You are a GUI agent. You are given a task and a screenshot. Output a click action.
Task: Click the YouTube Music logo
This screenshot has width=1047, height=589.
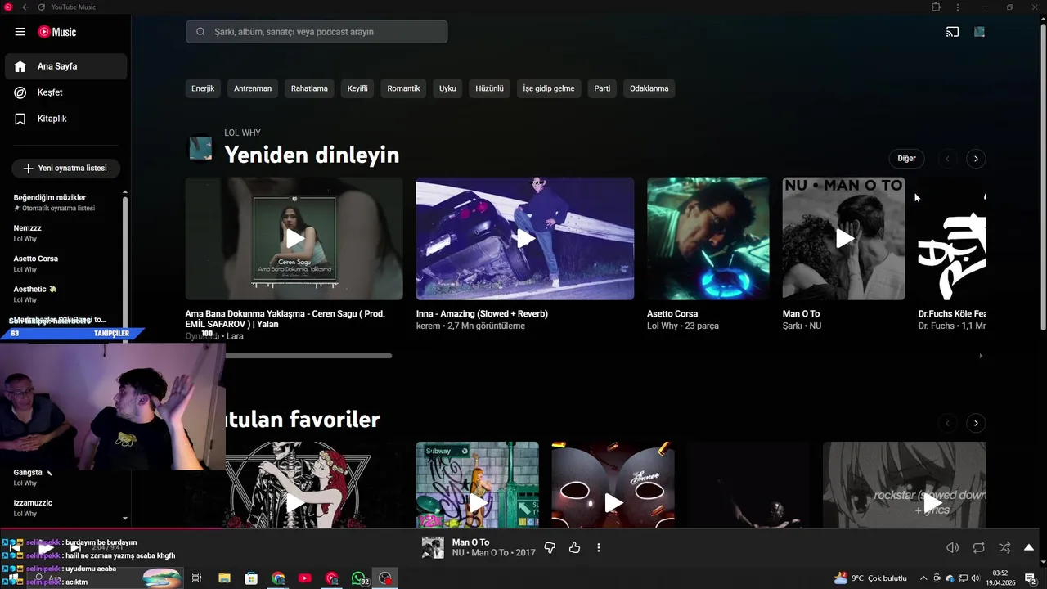pos(57,32)
